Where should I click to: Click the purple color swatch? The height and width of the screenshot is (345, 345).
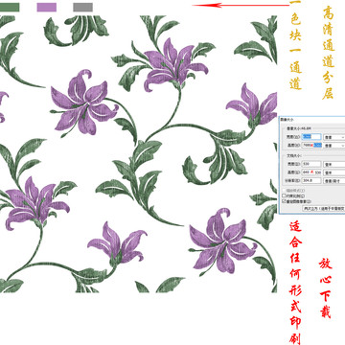[x=47, y=8]
